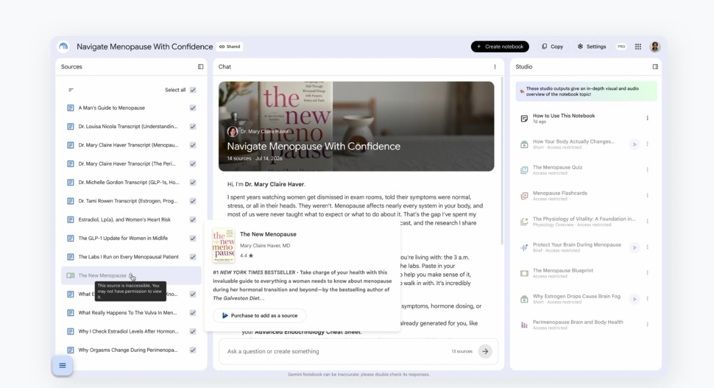Image resolution: width=714 pixels, height=388 pixels.
Task: Submit the chat question arrow button
Action: tap(486, 351)
